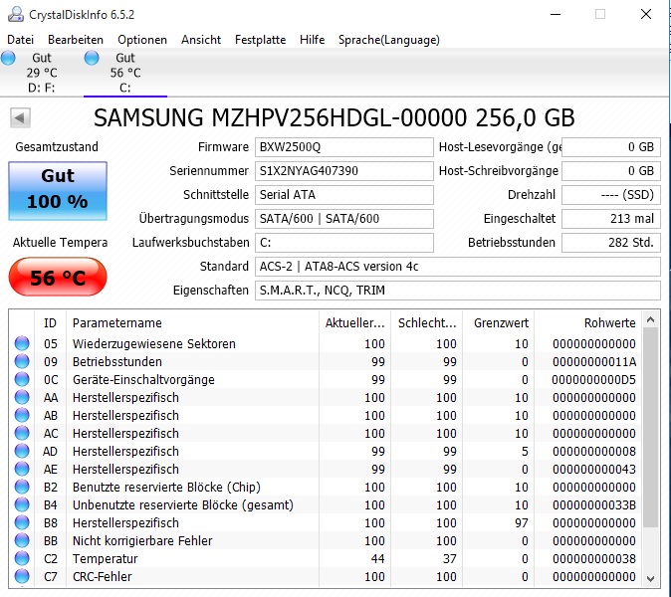Click status icon of row B8
The image size is (671, 597).
[22, 523]
